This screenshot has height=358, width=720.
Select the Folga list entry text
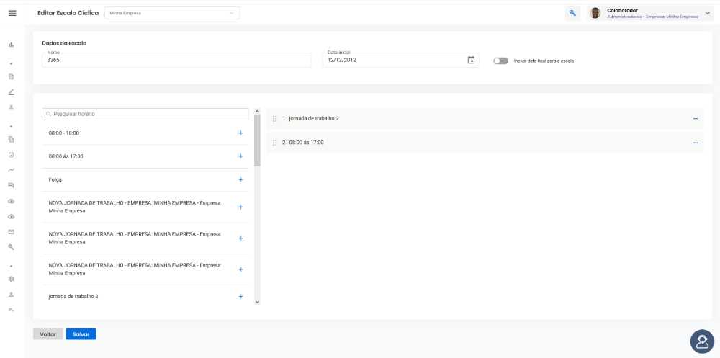point(55,179)
